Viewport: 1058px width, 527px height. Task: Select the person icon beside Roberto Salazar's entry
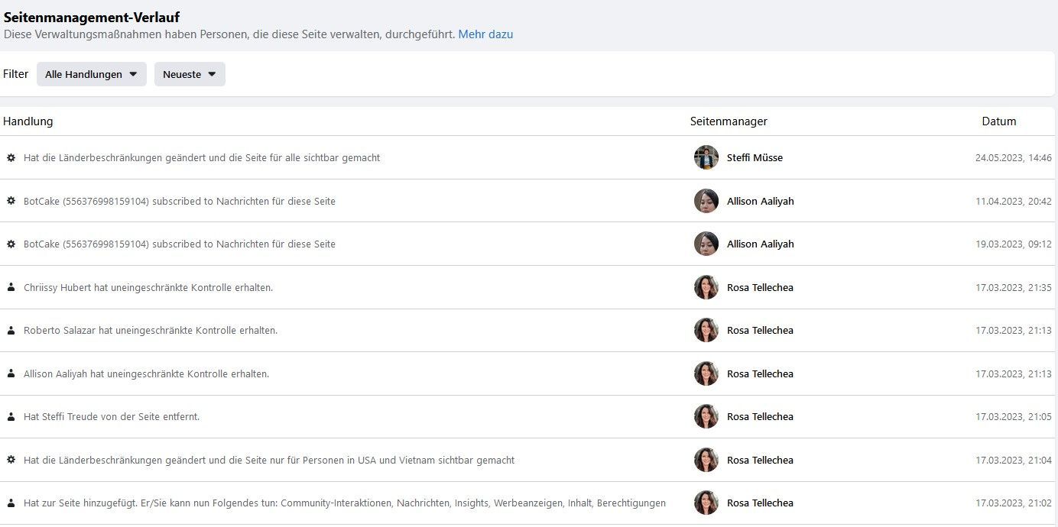[11, 330]
